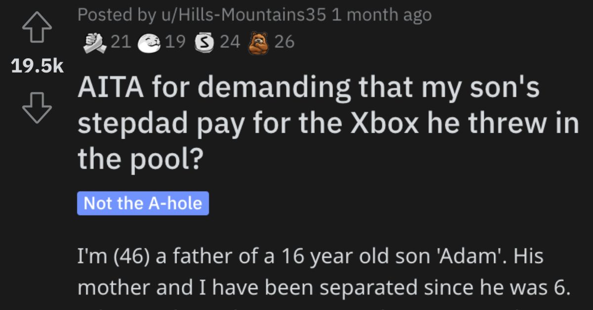Screen dimensions: 593x310
Task: Click the count '24' beside the Silver award
Action: (230, 42)
